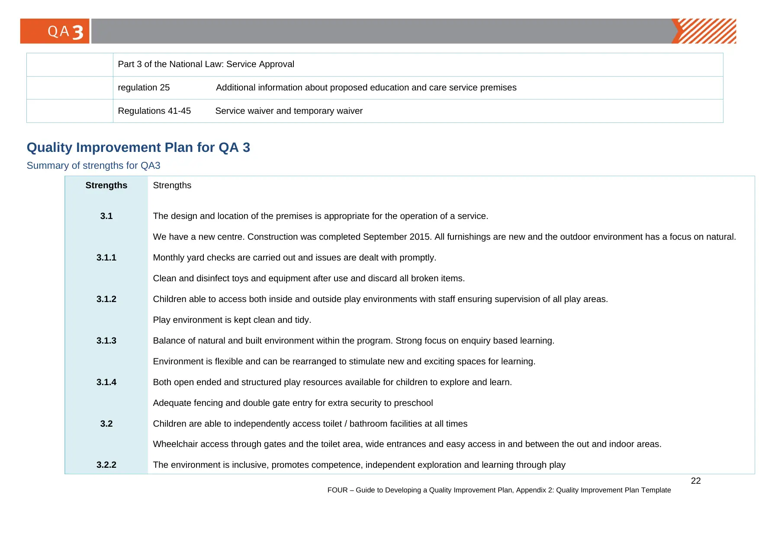Select element number '3.1.2'
The image size is (759, 537).
point(106,299)
